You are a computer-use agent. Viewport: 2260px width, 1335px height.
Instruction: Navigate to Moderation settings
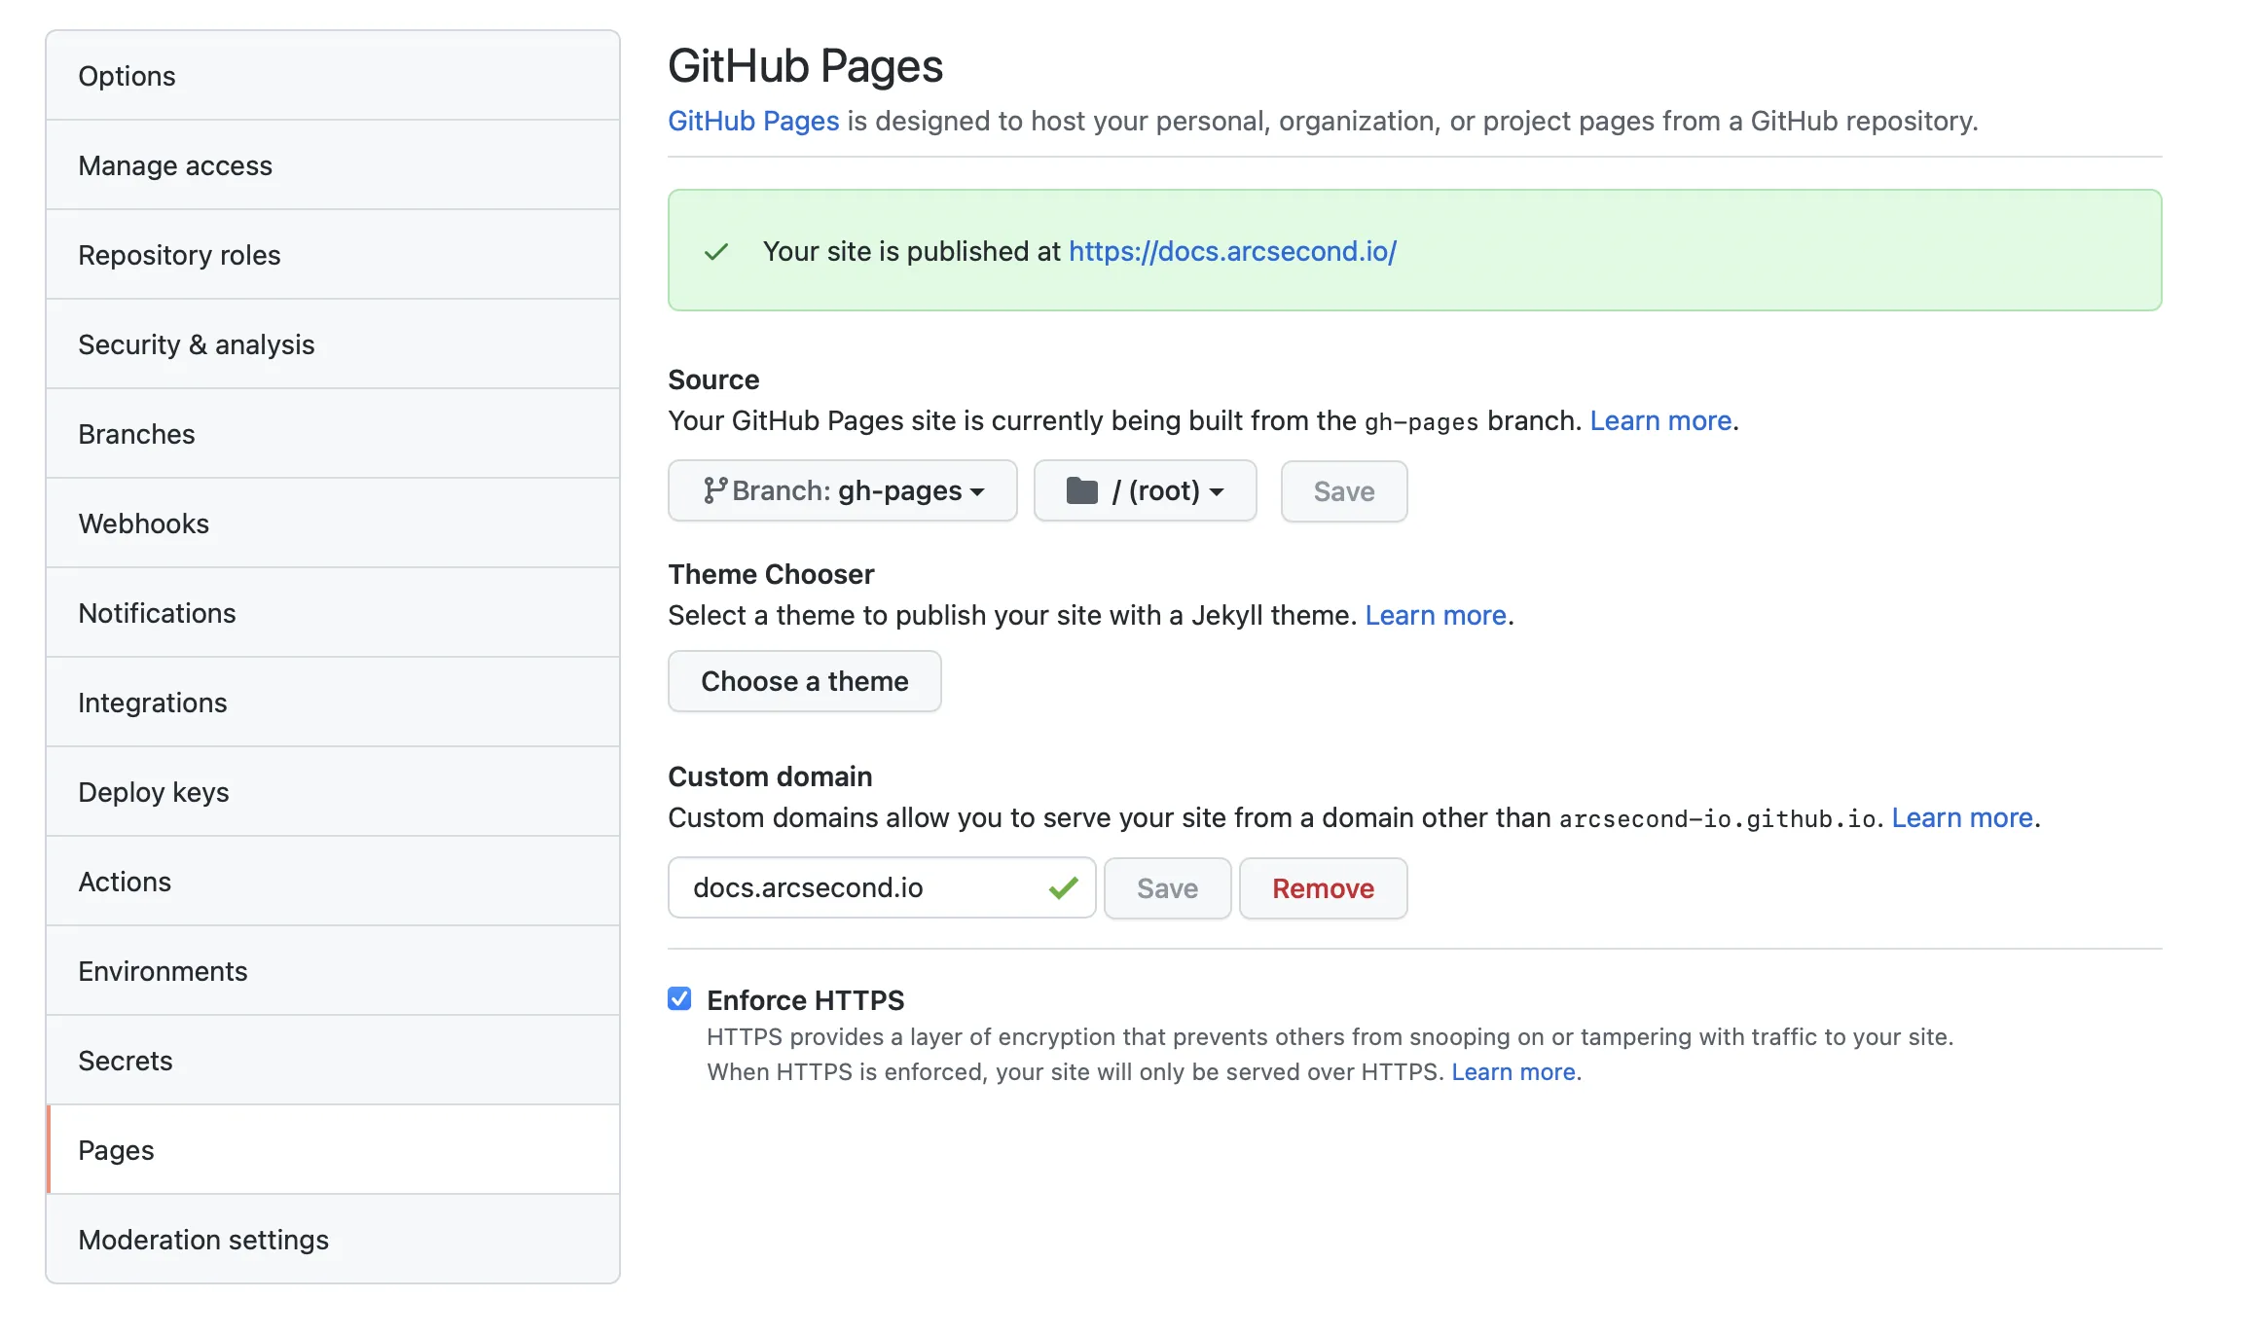(x=203, y=1240)
